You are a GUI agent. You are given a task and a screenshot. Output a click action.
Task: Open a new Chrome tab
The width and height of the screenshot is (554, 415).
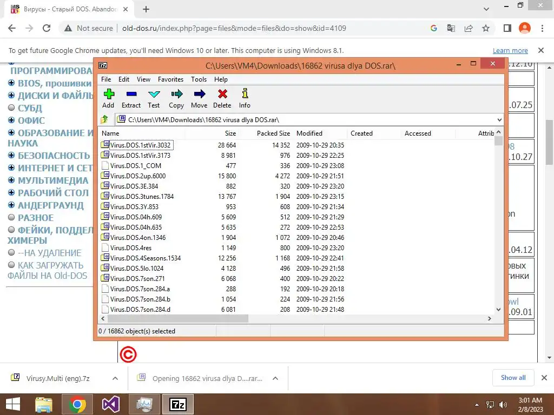(x=146, y=10)
